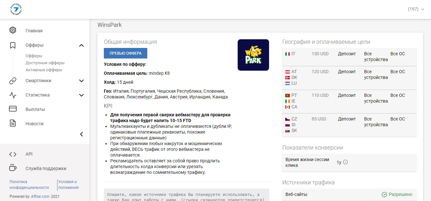Click the Источники трафика heading
The height and width of the screenshot is (201, 431).
[x=309, y=182]
